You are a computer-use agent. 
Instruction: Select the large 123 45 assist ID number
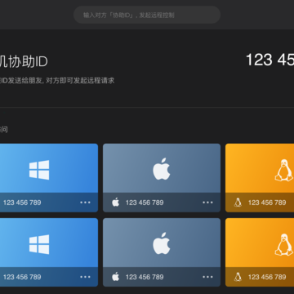(270, 60)
